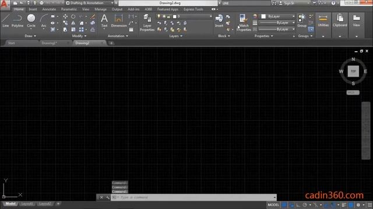Toggle layer on/off lightbulb icon
This screenshot has height=209, width=373.
pos(159,16)
